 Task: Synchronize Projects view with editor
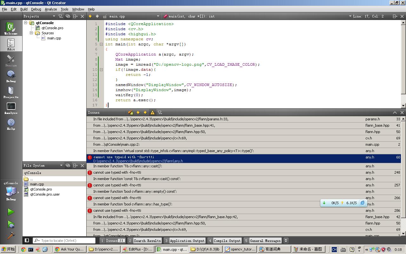click(x=68, y=16)
